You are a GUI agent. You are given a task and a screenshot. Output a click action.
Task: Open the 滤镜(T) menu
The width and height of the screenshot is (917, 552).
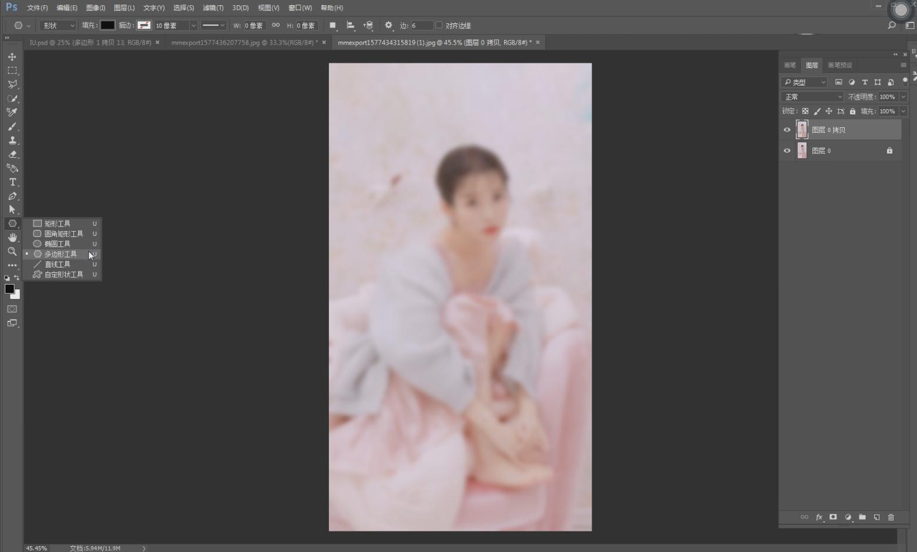213,8
